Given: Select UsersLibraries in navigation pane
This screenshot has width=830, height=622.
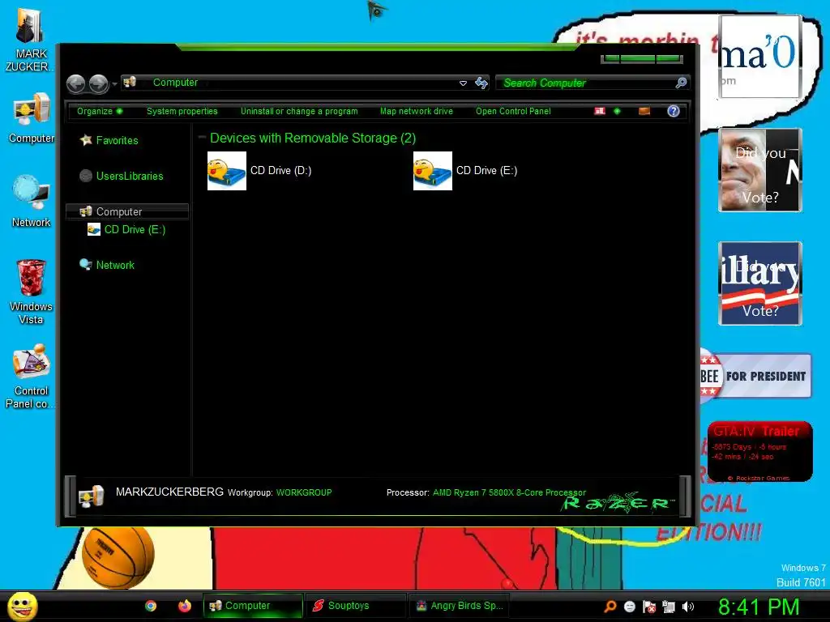Looking at the screenshot, I should [x=130, y=176].
